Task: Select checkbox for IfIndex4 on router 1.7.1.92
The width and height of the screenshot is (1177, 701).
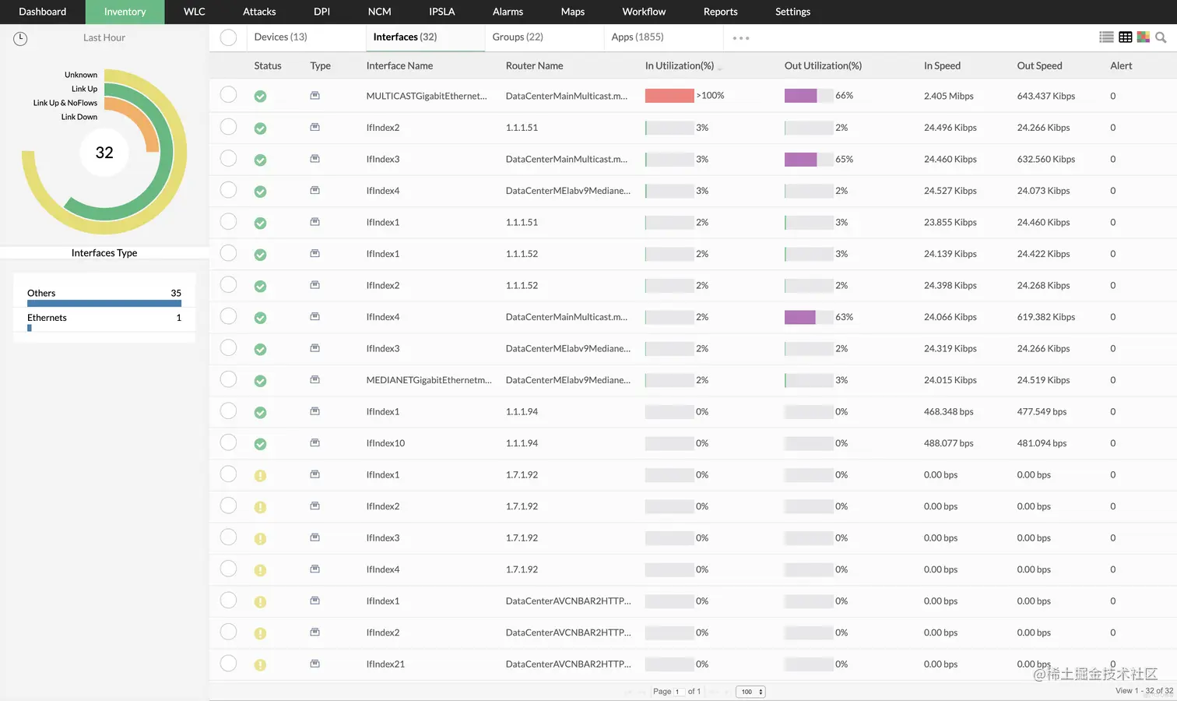Action: pyautogui.click(x=228, y=569)
